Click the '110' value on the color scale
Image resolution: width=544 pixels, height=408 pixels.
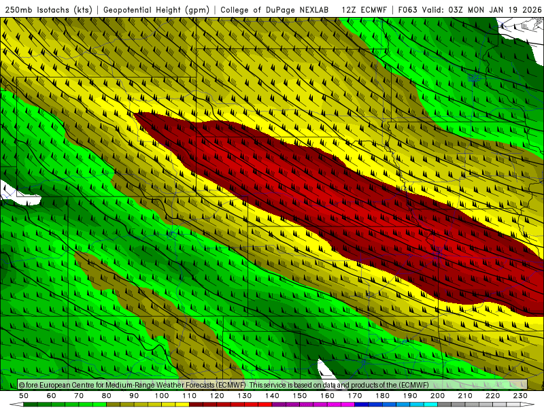pyautogui.click(x=190, y=396)
